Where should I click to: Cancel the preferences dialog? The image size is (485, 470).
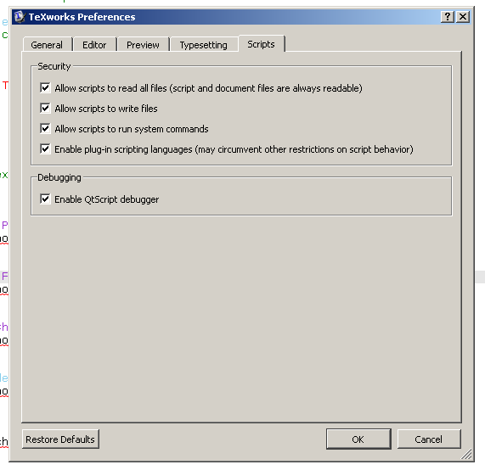429,439
